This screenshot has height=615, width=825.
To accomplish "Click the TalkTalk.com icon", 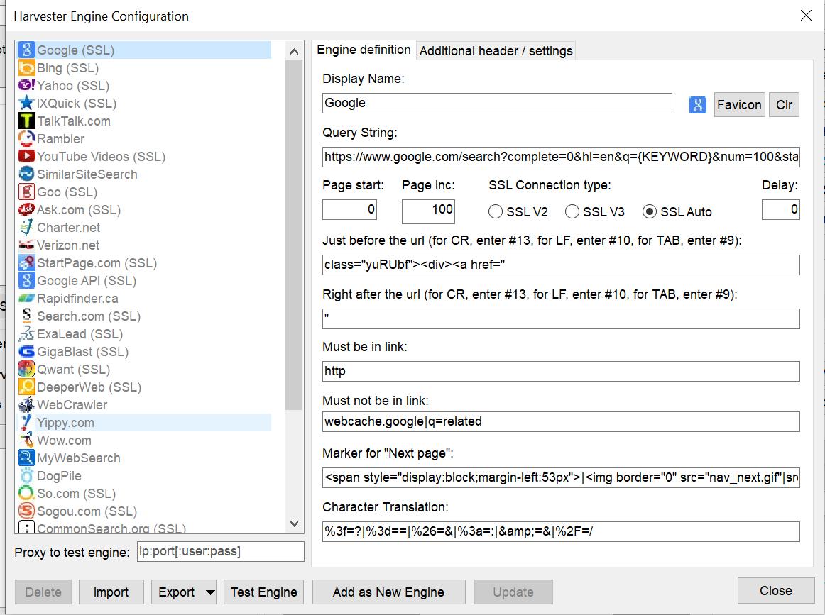I will pyautogui.click(x=27, y=121).
